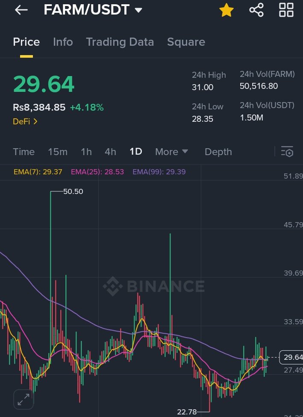
Task: Tap the 39.69 price axis label
Action: (293, 273)
